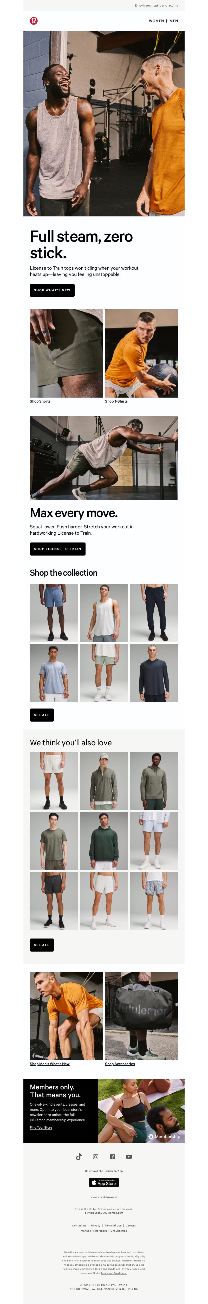
Task: Click SEE ALL under We think you'll also love
Action: [x=42, y=945]
